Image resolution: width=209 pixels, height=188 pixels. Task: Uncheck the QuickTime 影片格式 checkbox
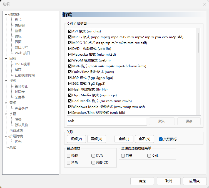click(70, 72)
